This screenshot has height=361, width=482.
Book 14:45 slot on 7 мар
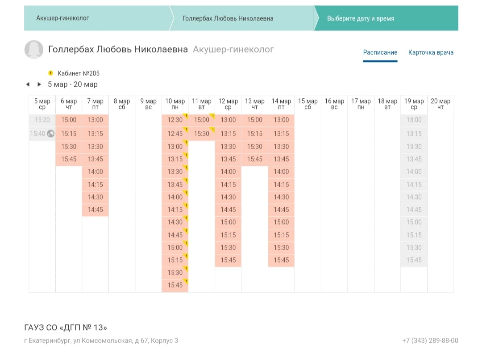click(96, 210)
